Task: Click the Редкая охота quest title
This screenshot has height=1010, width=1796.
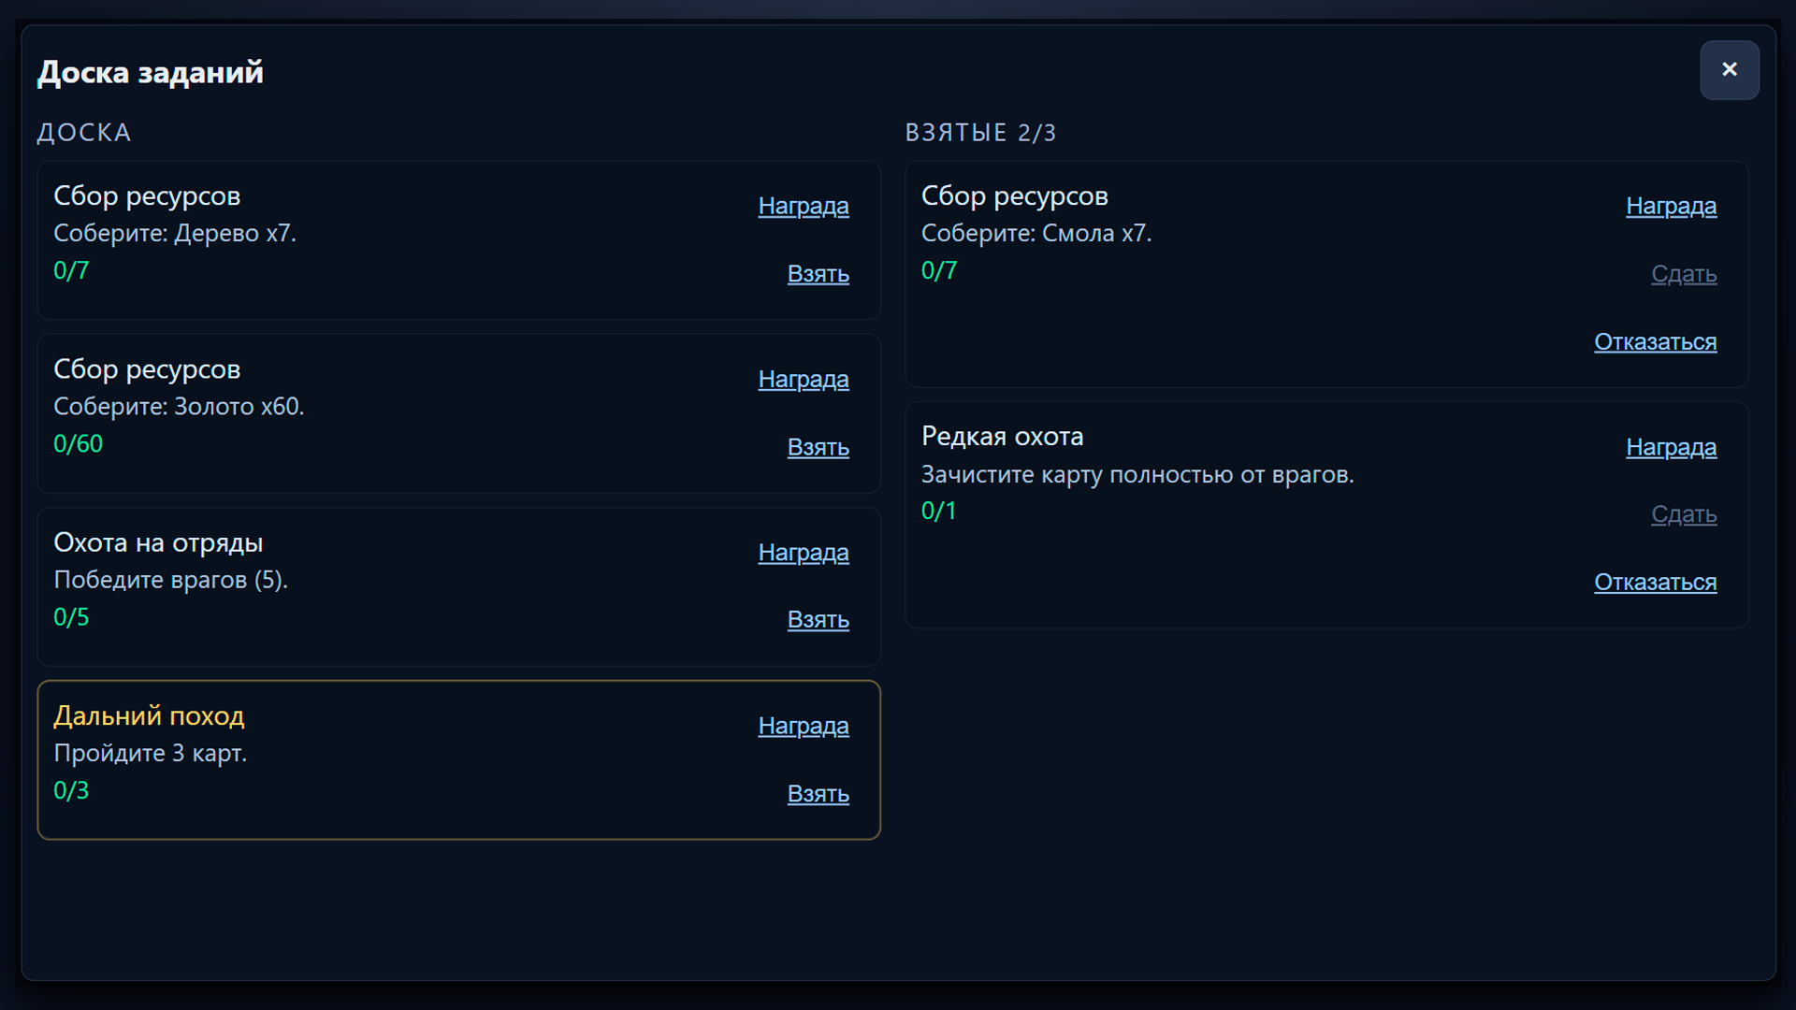Action: (x=1002, y=437)
